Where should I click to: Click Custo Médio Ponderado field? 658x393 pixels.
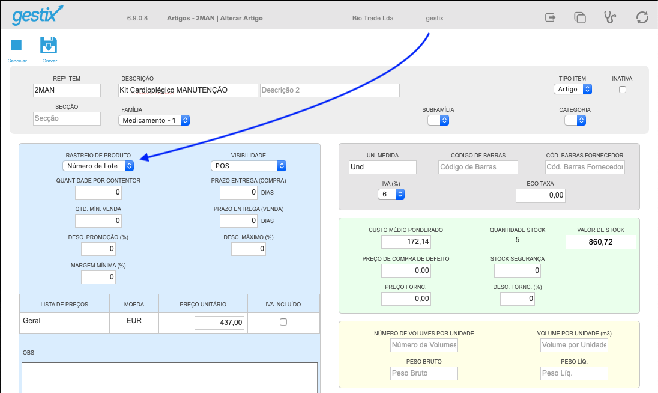point(406,242)
